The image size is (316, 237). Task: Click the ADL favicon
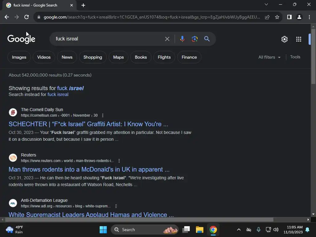tap(13, 203)
